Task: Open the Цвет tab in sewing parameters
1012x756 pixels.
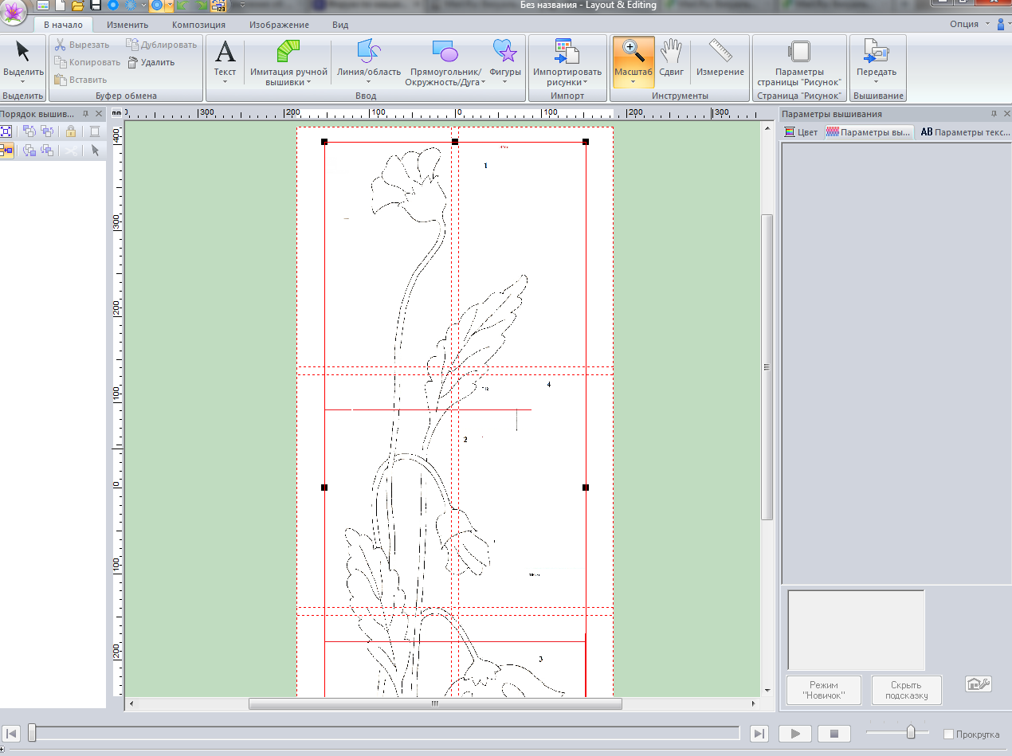Action: [801, 132]
